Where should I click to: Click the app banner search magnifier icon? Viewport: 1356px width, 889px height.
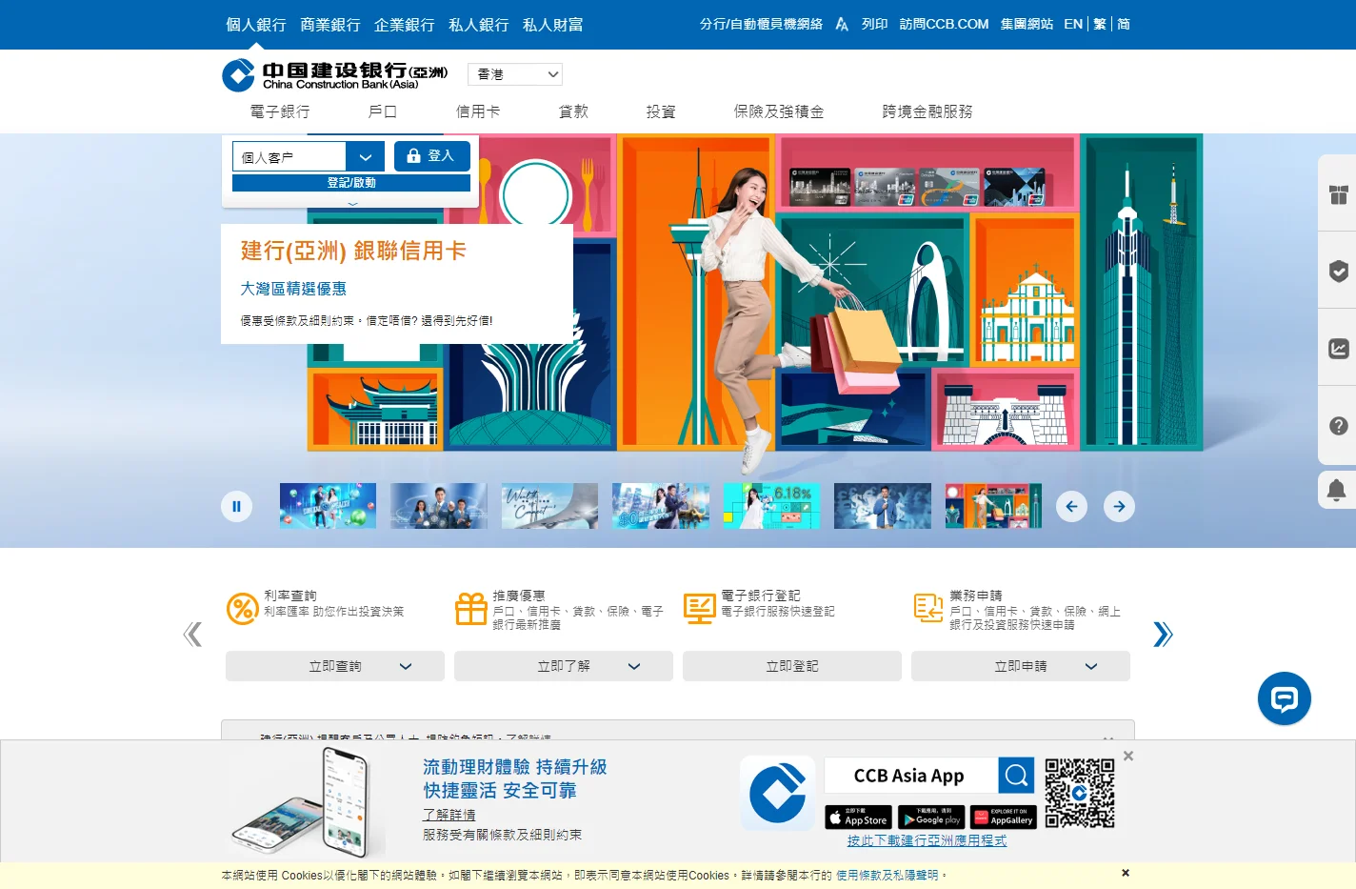1016,776
